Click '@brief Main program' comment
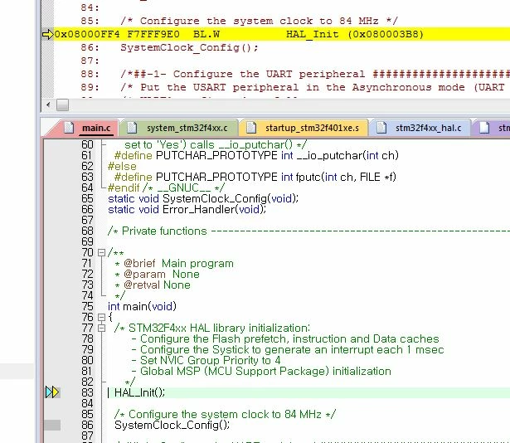 click(178, 263)
